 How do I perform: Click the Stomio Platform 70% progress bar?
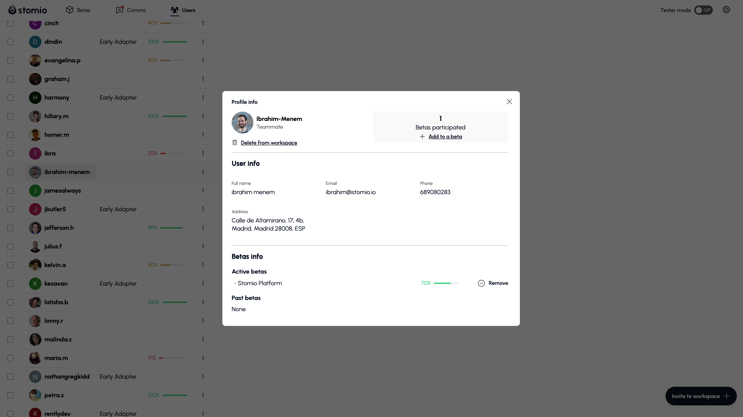tap(446, 283)
